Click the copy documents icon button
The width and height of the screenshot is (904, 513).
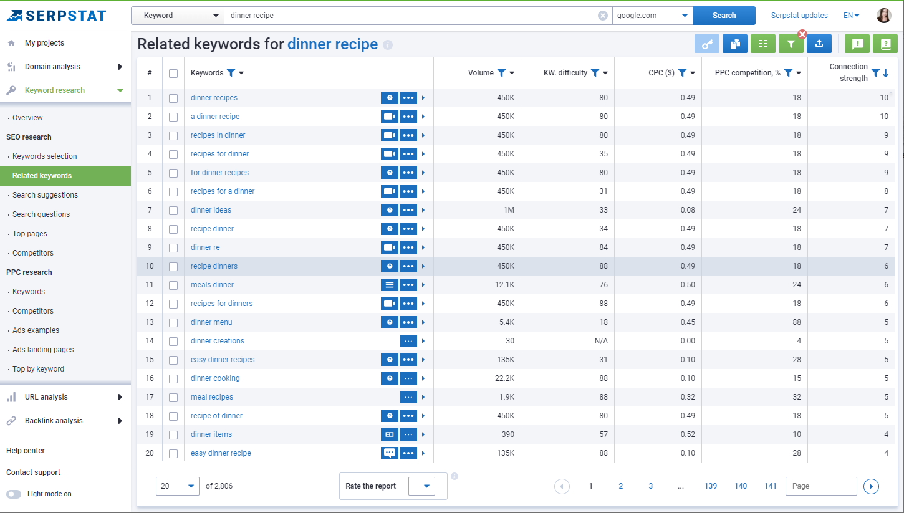click(735, 44)
